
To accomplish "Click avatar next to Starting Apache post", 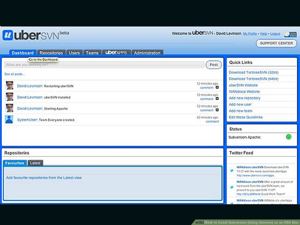I will coord(9,108).
